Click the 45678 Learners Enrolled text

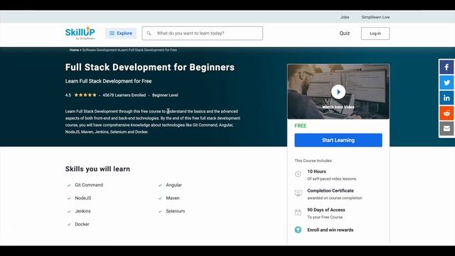pyautogui.click(x=124, y=95)
